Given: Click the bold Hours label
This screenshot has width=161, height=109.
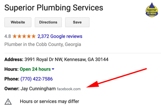Looking at the screenshot, I should pos(11,69).
